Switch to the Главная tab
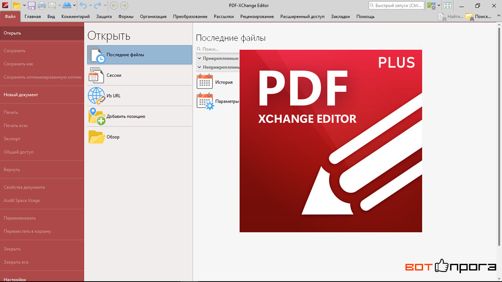Viewport: 502px width, 282px height. pyautogui.click(x=33, y=16)
